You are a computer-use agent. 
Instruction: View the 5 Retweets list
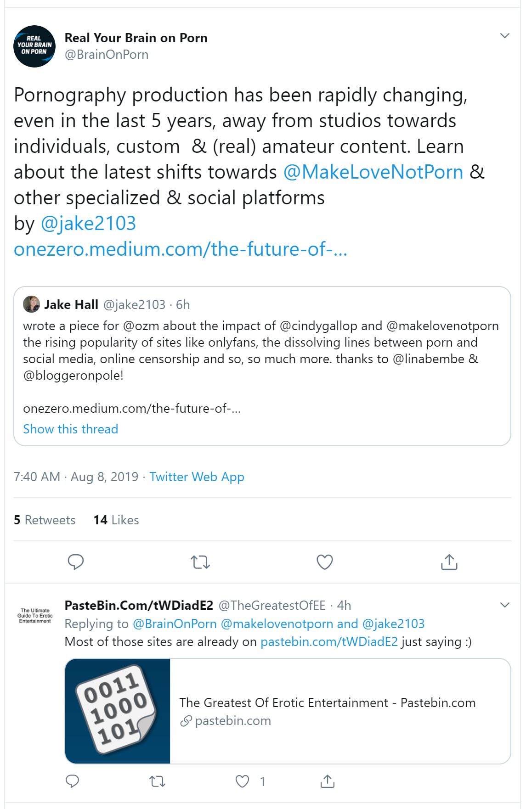click(x=45, y=520)
